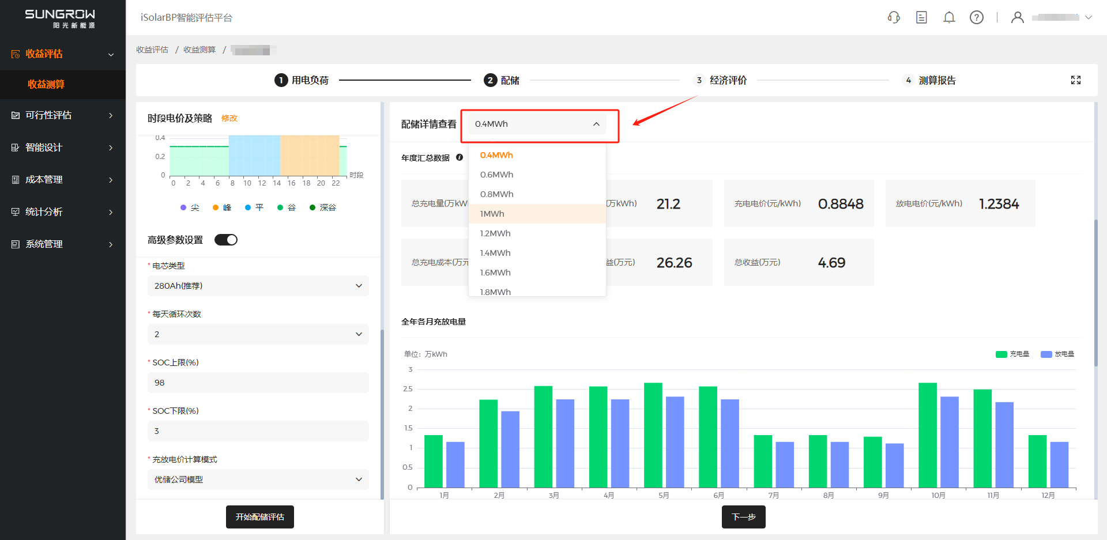
Task: Click the 峰 orange legend dot
Action: point(216,207)
